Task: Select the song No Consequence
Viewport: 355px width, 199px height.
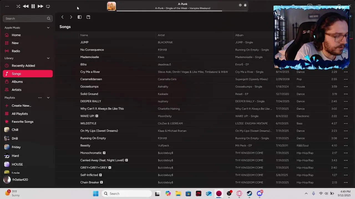Action: (92, 50)
